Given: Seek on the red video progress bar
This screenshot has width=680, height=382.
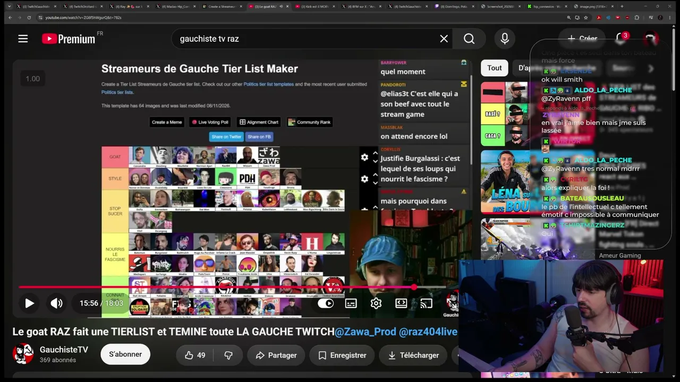Looking at the screenshot, I should click(232, 287).
